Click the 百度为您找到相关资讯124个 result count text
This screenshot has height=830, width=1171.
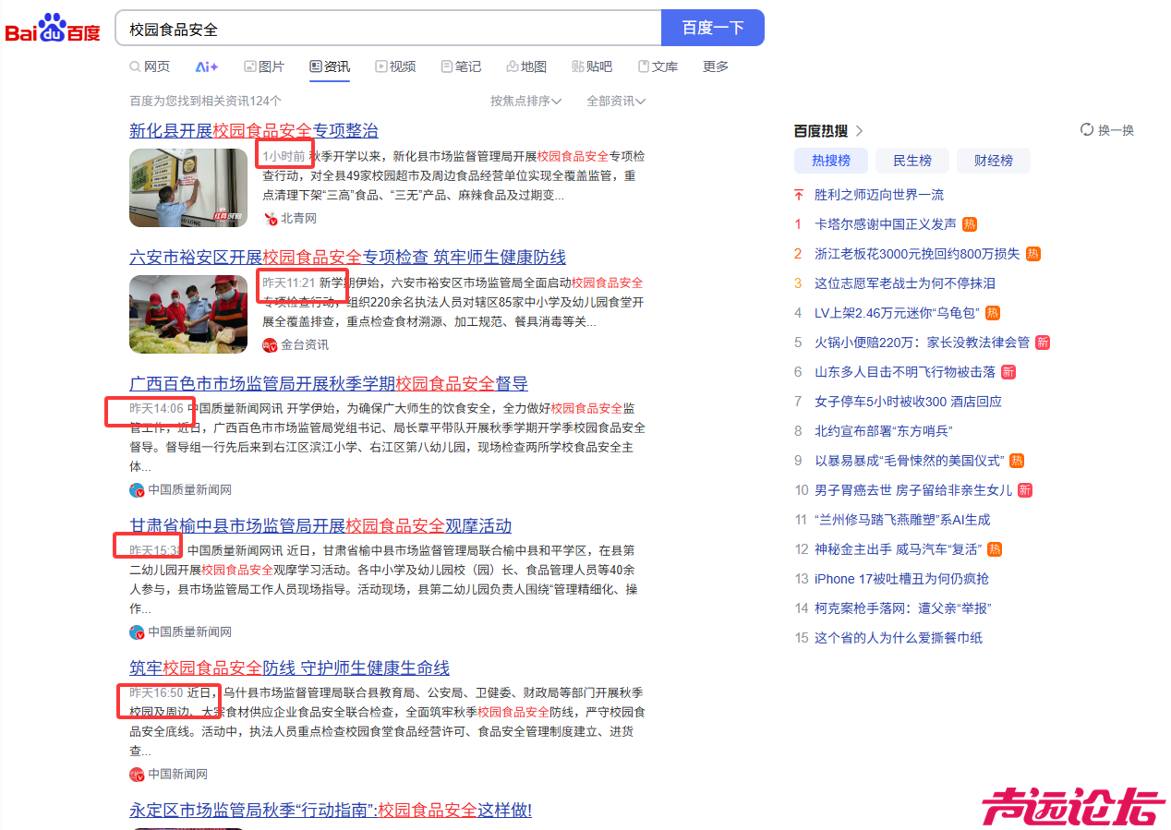(x=205, y=101)
